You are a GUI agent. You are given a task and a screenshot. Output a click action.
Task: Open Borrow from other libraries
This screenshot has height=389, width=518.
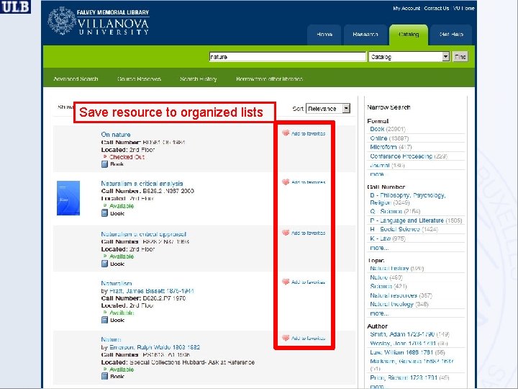[269, 79]
